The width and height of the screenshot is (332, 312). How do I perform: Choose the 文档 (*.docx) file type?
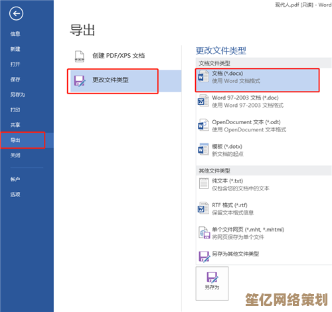click(257, 80)
